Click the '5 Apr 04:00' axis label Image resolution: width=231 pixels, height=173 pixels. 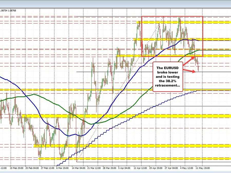pos(124,168)
